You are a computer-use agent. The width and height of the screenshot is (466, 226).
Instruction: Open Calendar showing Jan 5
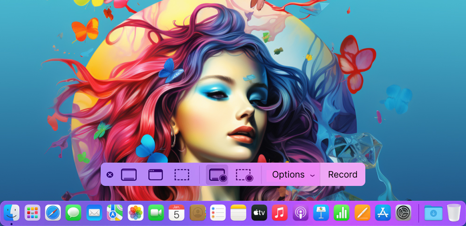pos(177,212)
